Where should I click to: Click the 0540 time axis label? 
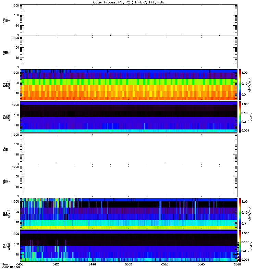201,264
